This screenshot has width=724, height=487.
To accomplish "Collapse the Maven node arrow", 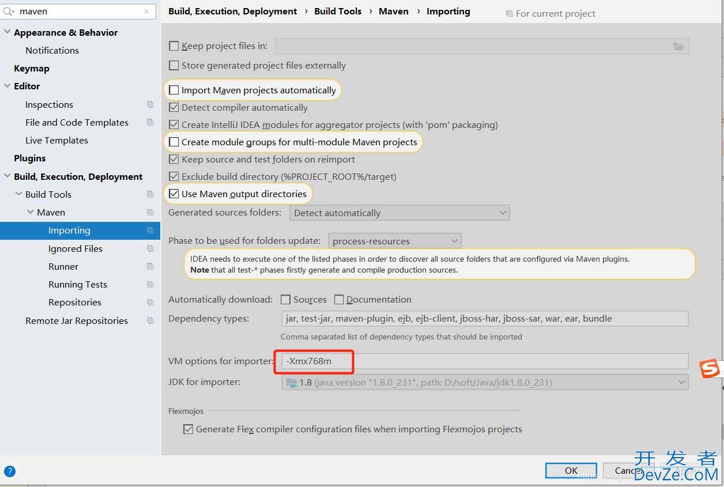I will pos(30,212).
